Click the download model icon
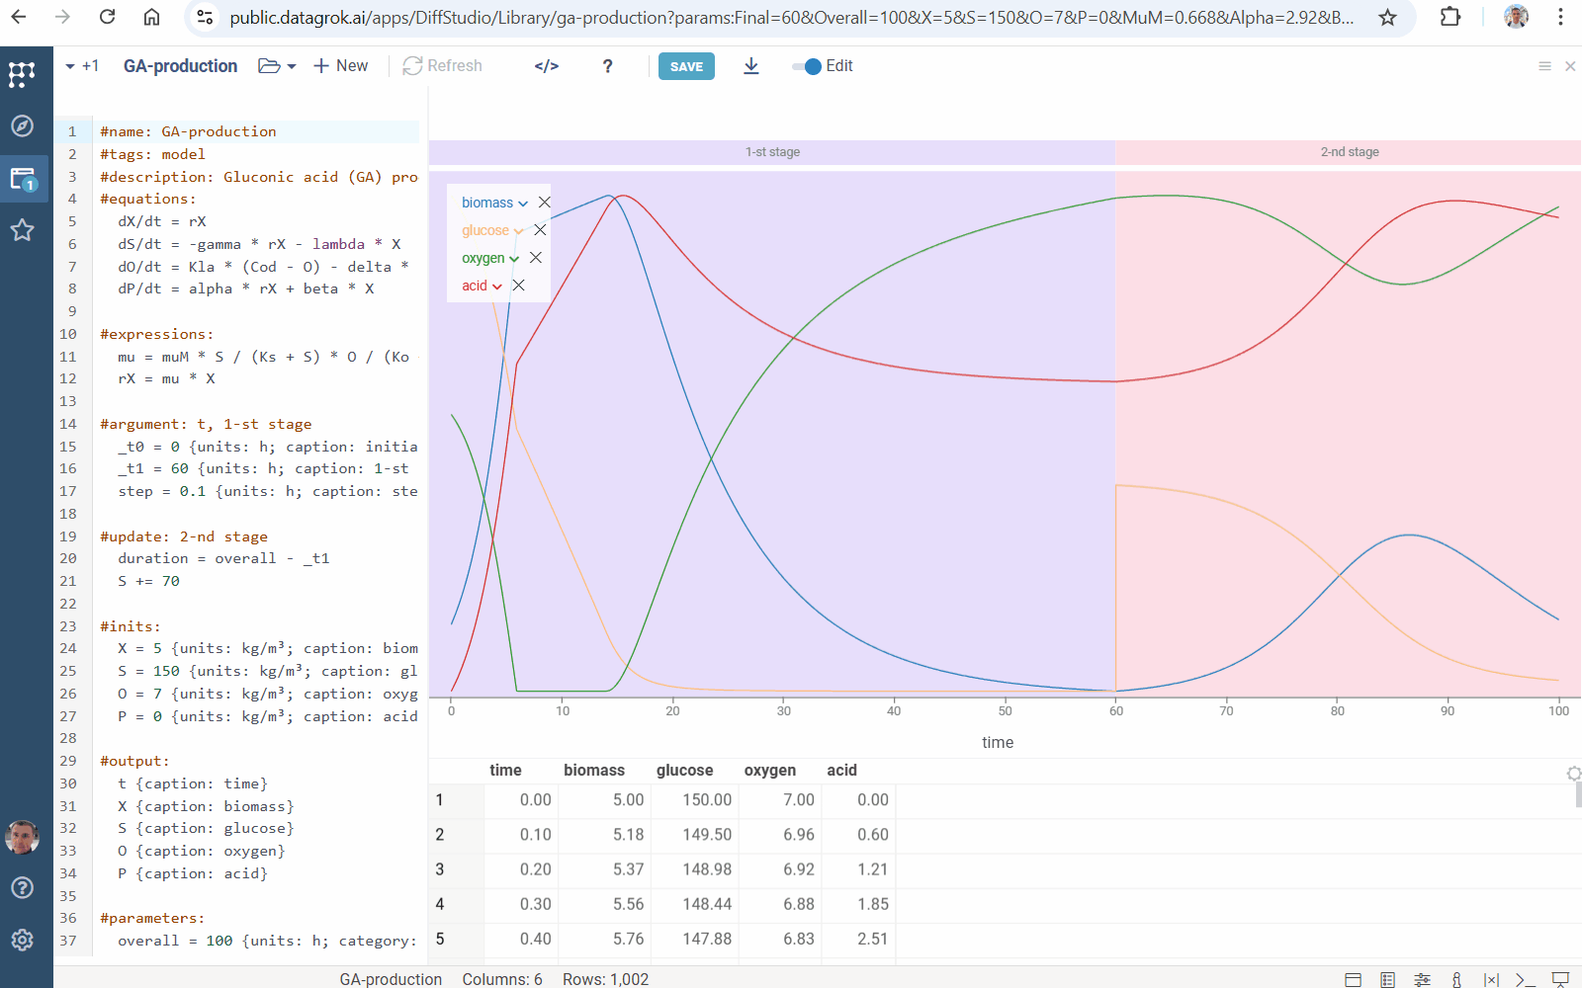The image size is (1582, 988). (x=751, y=66)
